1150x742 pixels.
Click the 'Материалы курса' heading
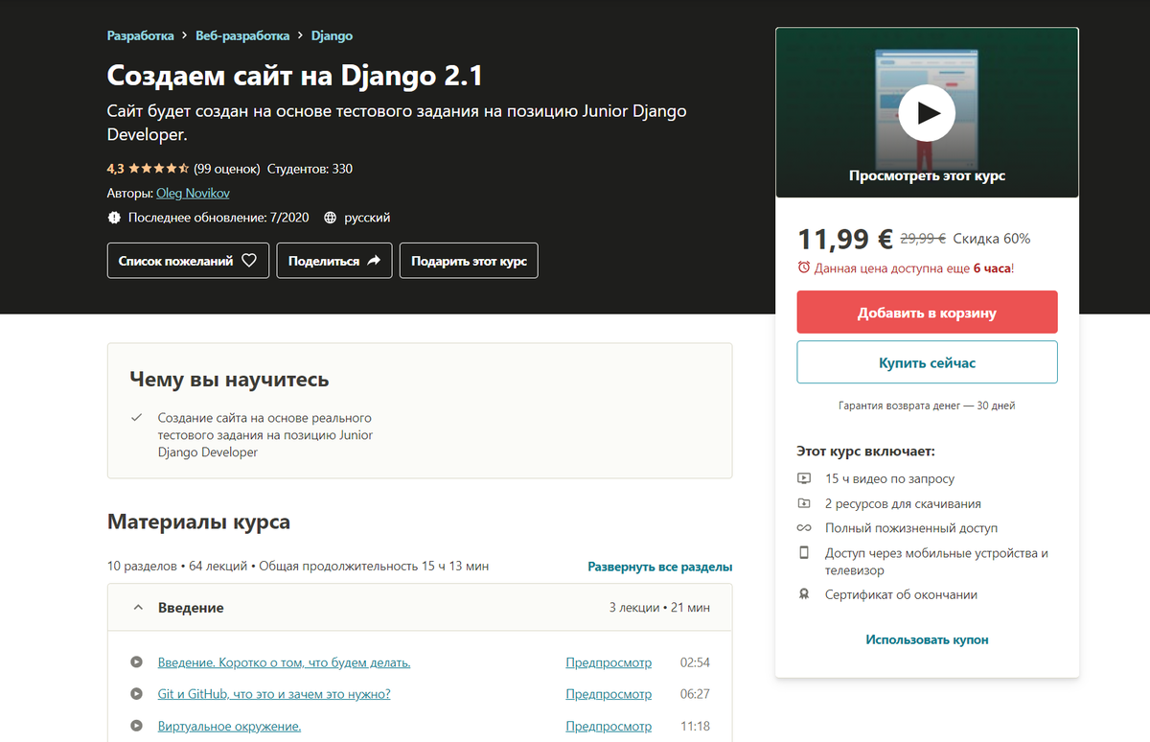click(x=198, y=522)
